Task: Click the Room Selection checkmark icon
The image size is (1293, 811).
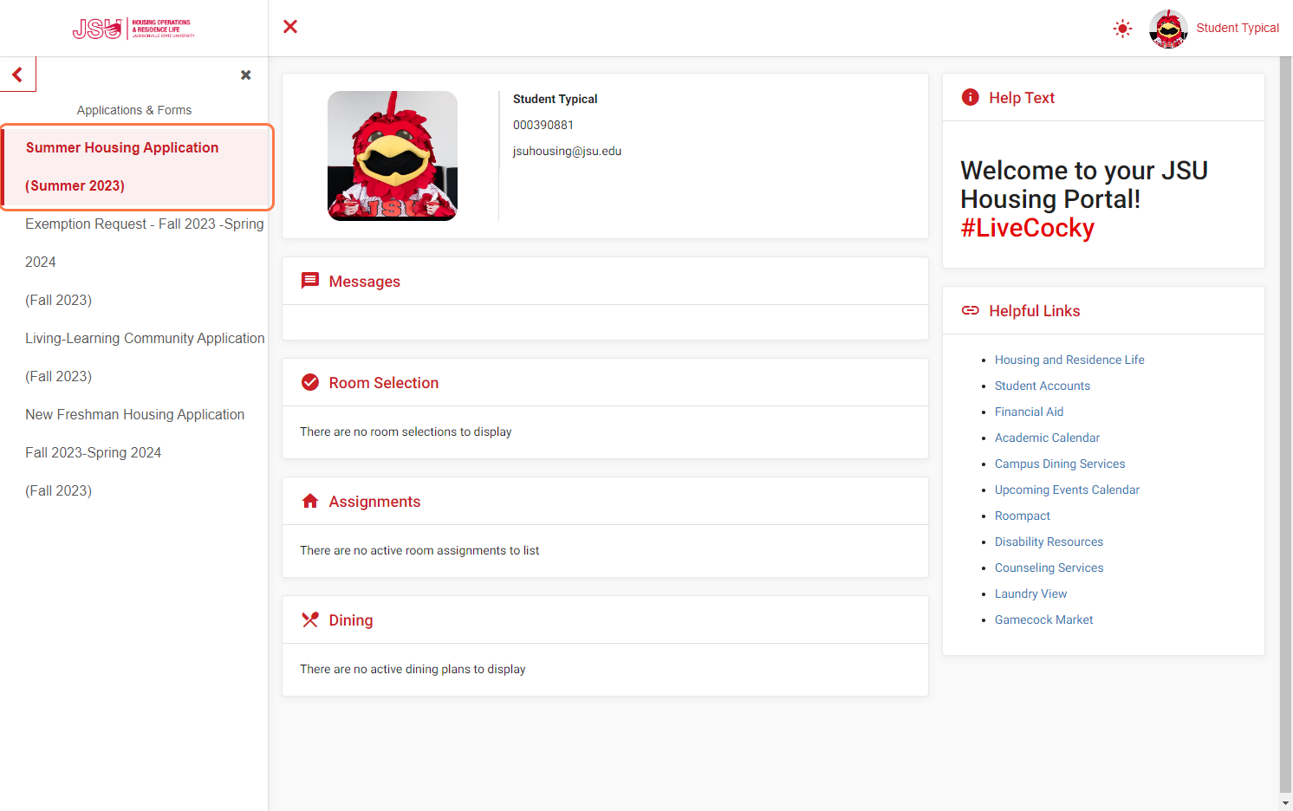Action: (x=310, y=382)
